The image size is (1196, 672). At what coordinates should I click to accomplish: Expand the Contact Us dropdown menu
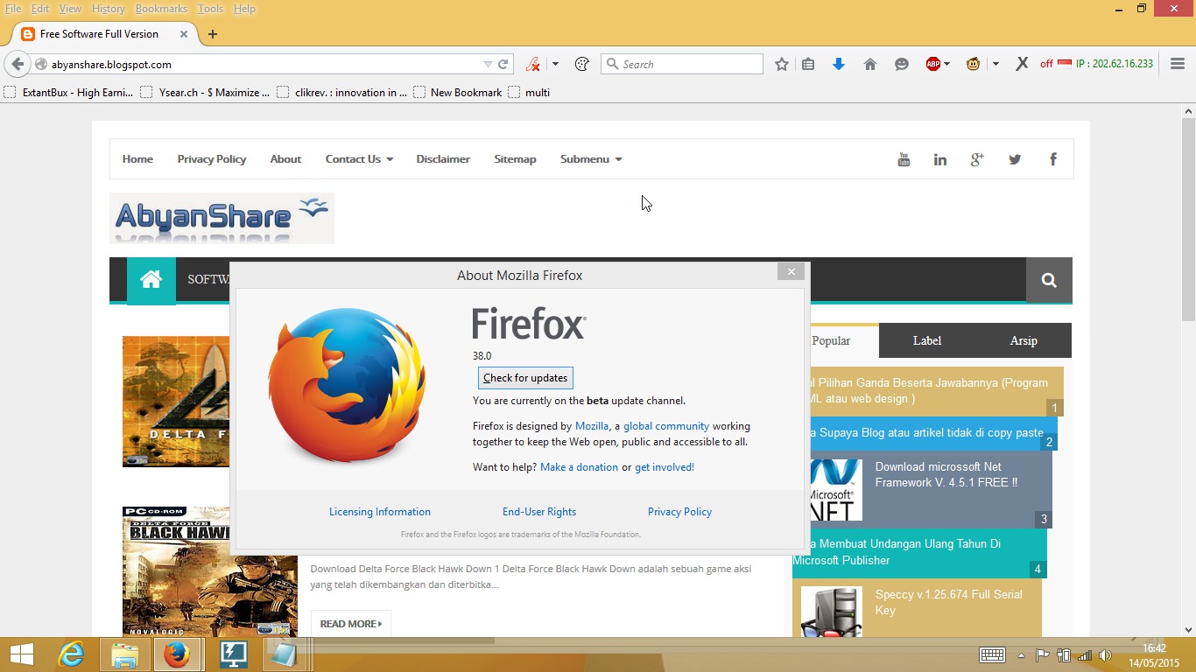(359, 159)
